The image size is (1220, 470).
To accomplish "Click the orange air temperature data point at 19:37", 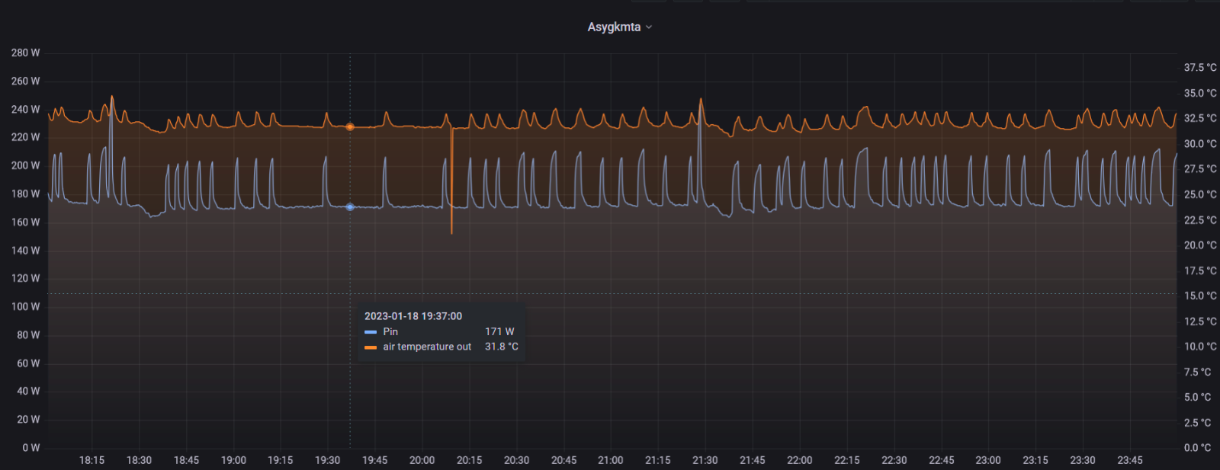I will [x=350, y=127].
